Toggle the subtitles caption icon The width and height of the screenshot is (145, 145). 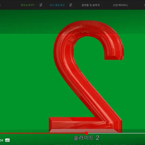7,140
